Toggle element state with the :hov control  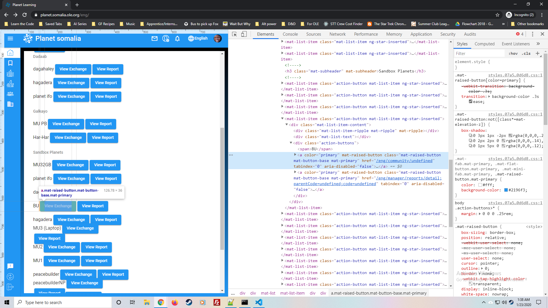(513, 53)
